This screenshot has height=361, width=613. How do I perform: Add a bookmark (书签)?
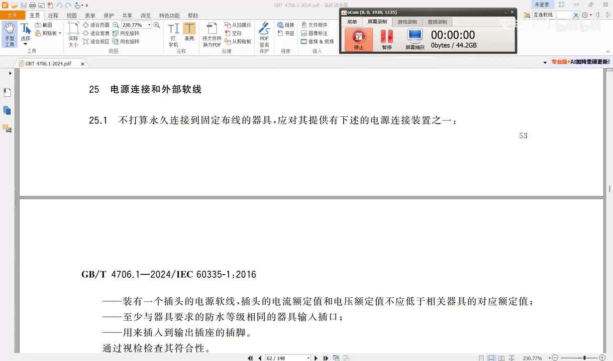[286, 33]
